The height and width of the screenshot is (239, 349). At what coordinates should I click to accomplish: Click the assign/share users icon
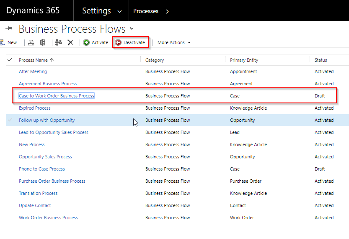click(59, 42)
